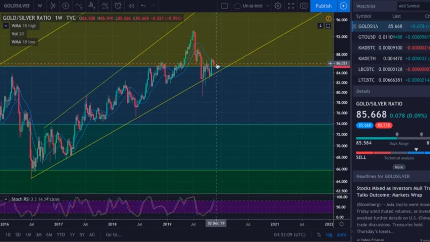Click the play icon beside Publish
The image size is (430, 242).
click(x=343, y=6)
